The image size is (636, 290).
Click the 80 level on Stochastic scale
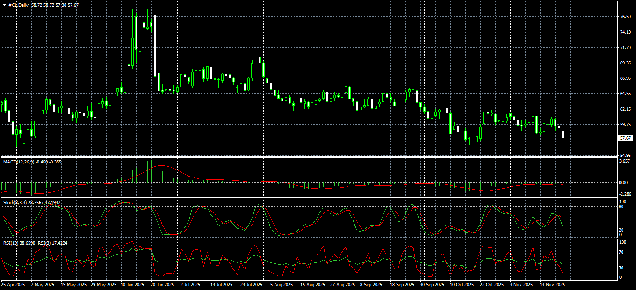coord(622,206)
